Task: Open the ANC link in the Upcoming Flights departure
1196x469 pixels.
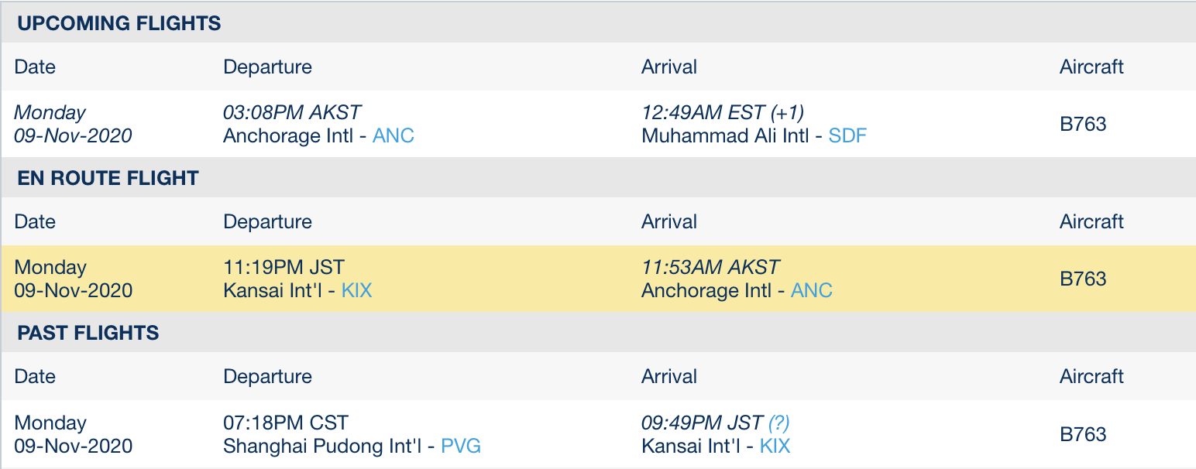Action: tap(394, 136)
